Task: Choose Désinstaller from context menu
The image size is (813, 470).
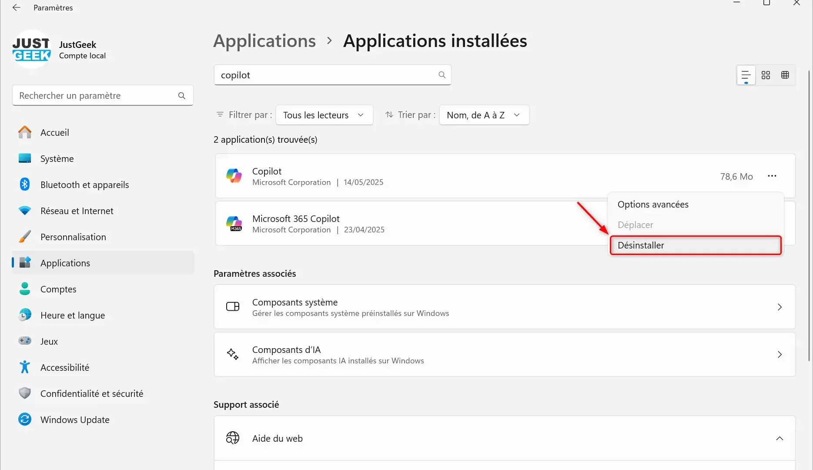Action: pyautogui.click(x=696, y=245)
